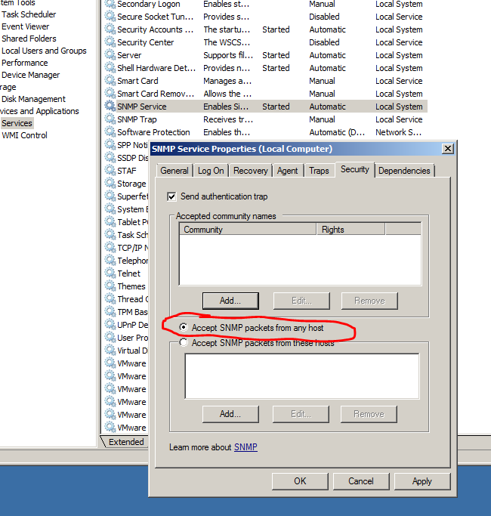This screenshot has height=516, width=491.
Task: Click the gear icon beside Telnet
Action: click(x=110, y=273)
